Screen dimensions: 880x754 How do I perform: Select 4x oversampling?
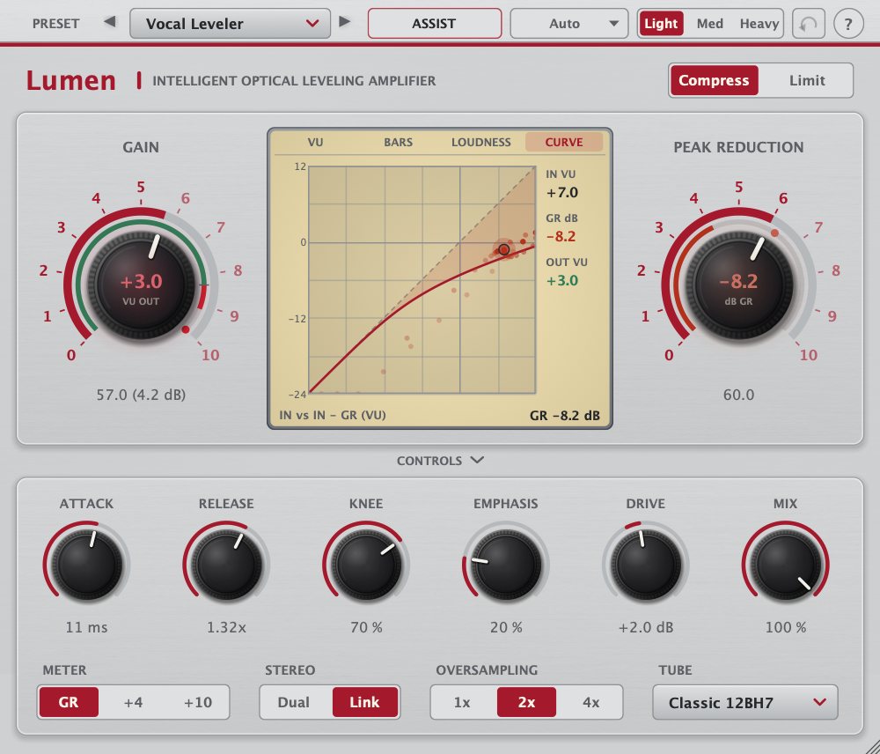[590, 702]
